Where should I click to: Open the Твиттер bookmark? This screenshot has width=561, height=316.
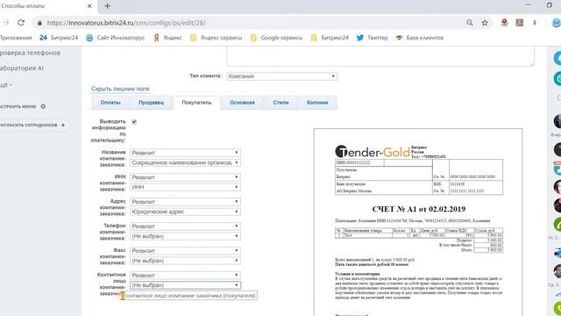[372, 38]
